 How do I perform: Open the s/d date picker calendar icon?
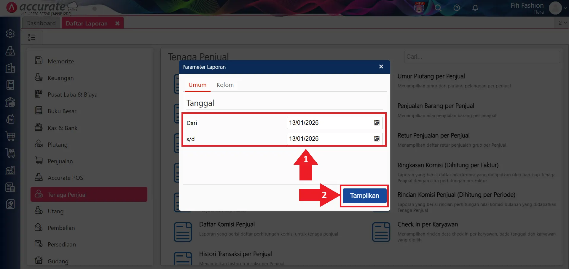click(x=377, y=139)
